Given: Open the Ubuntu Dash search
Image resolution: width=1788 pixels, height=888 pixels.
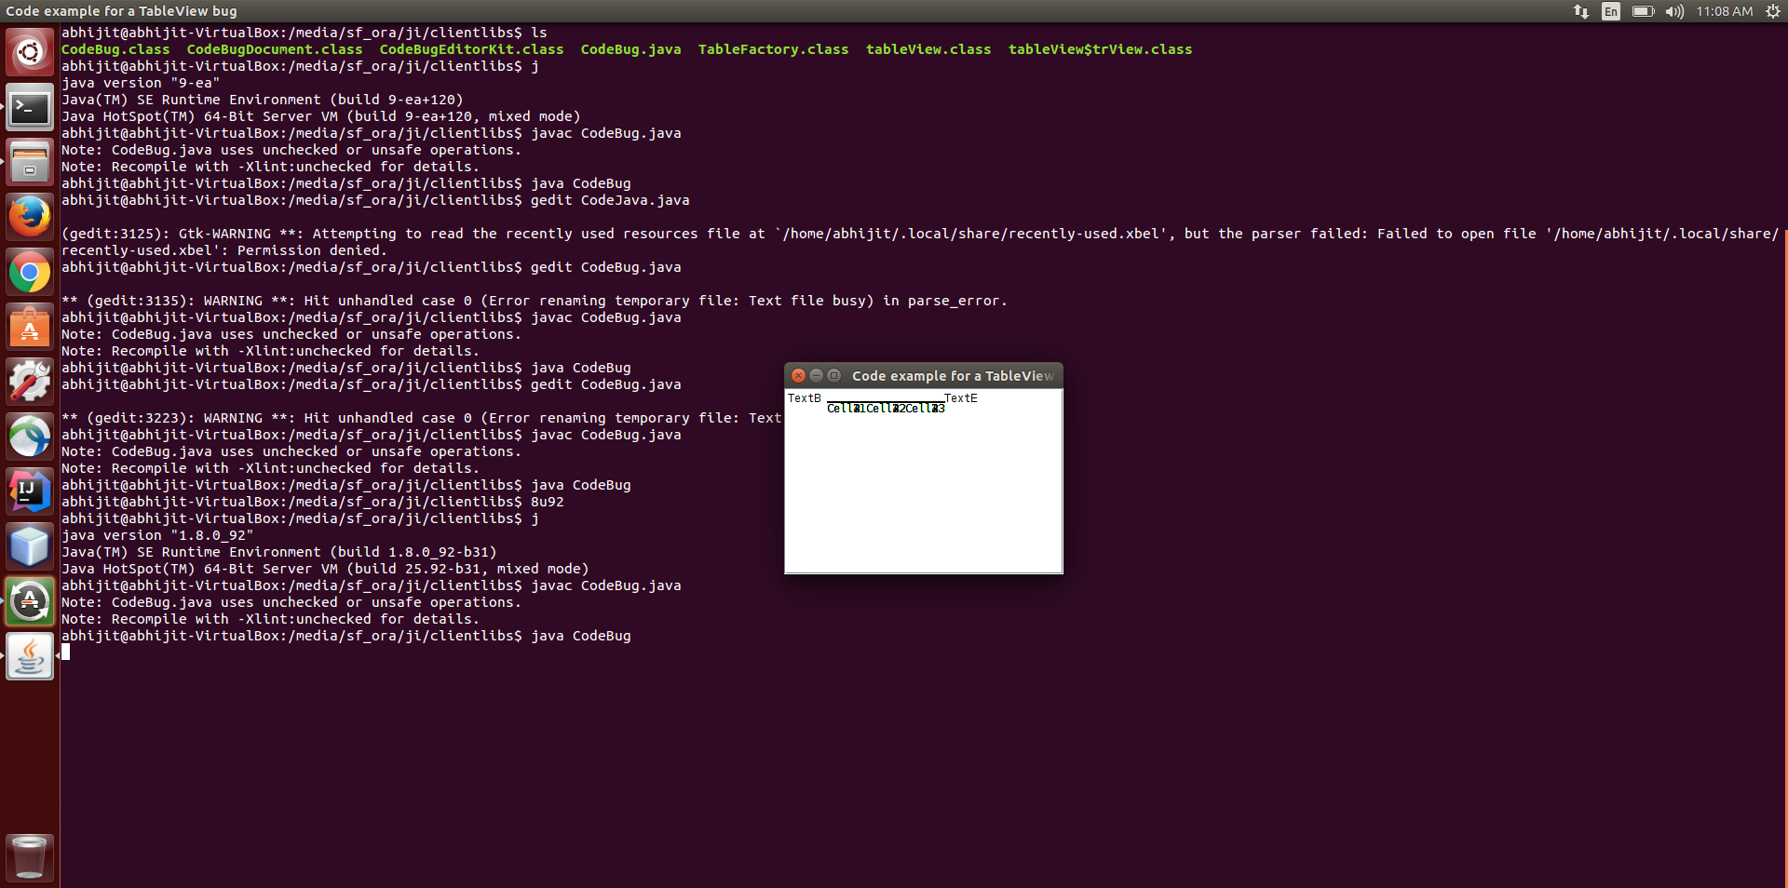Looking at the screenshot, I should coord(30,52).
